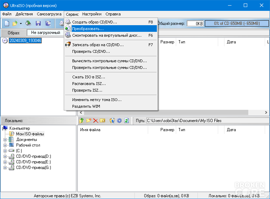Open the 'Самозагрузка' menu
Screen dimensions: 270x199
click(x=49, y=14)
